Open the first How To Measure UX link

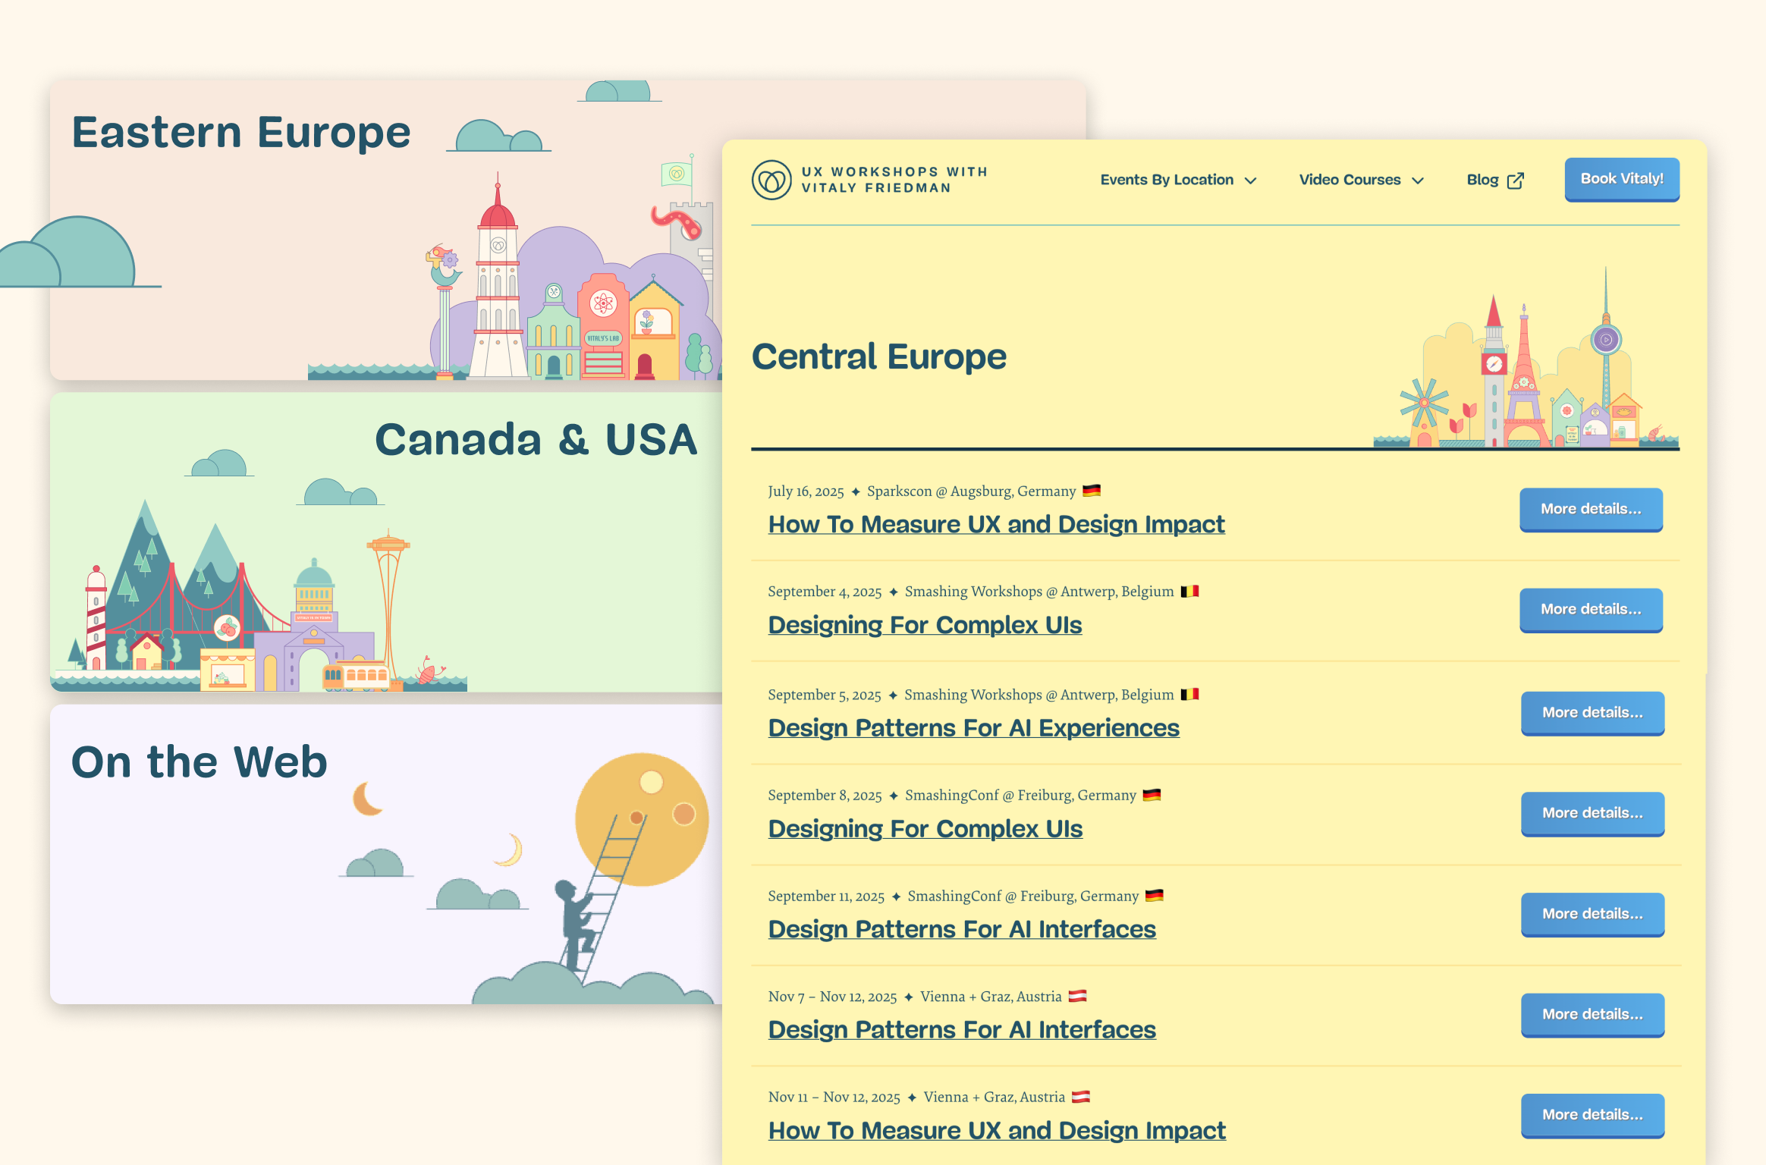(996, 524)
